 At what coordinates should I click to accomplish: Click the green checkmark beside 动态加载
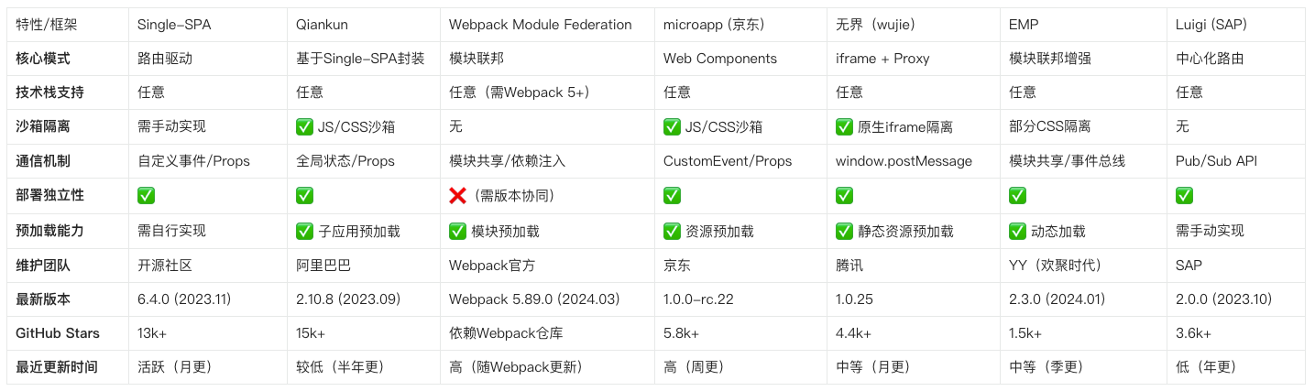pos(1017,231)
